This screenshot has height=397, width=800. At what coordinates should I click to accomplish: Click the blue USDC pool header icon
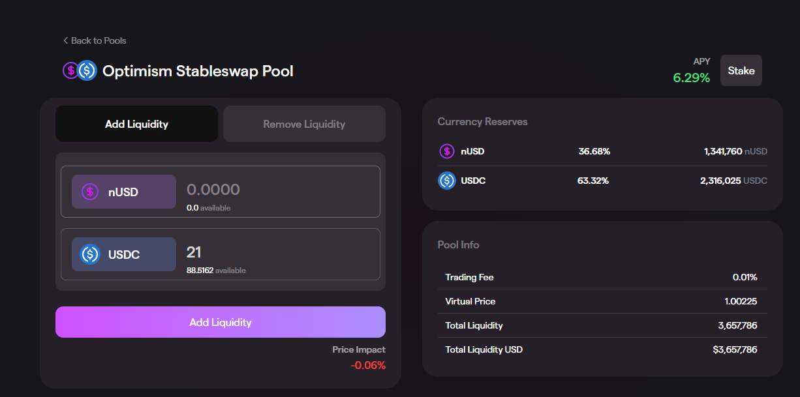click(87, 70)
